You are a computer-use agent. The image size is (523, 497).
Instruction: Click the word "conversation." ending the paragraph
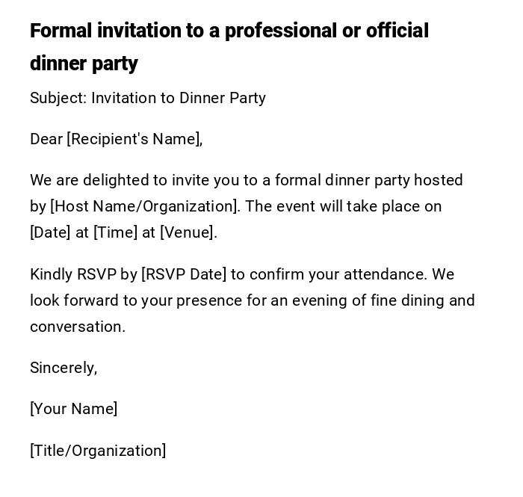78,327
